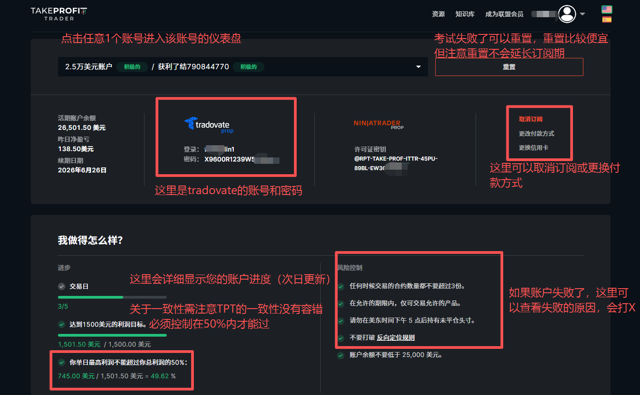
Task: Open the 成为联盟会员 menu item
Action: click(504, 14)
